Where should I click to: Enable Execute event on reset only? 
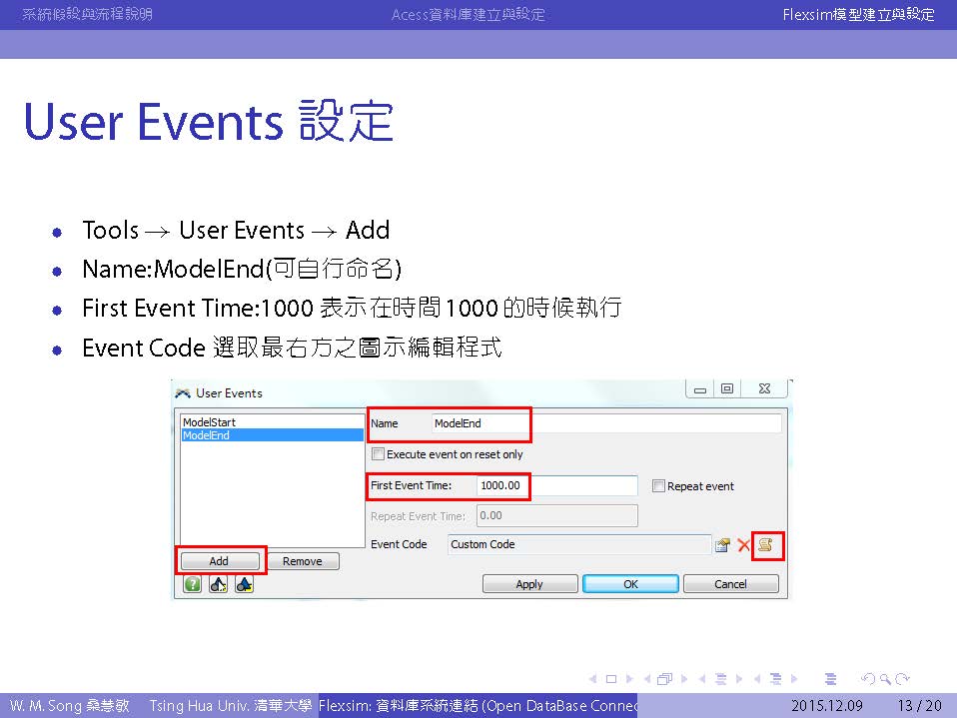[378, 454]
